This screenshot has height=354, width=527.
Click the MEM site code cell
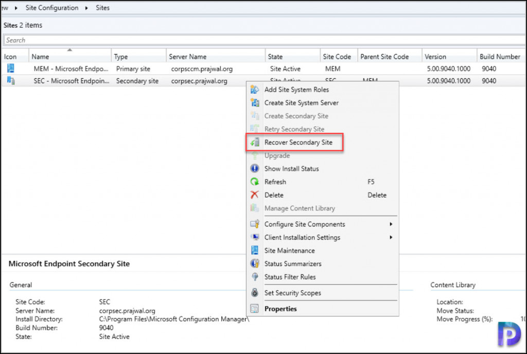click(333, 69)
